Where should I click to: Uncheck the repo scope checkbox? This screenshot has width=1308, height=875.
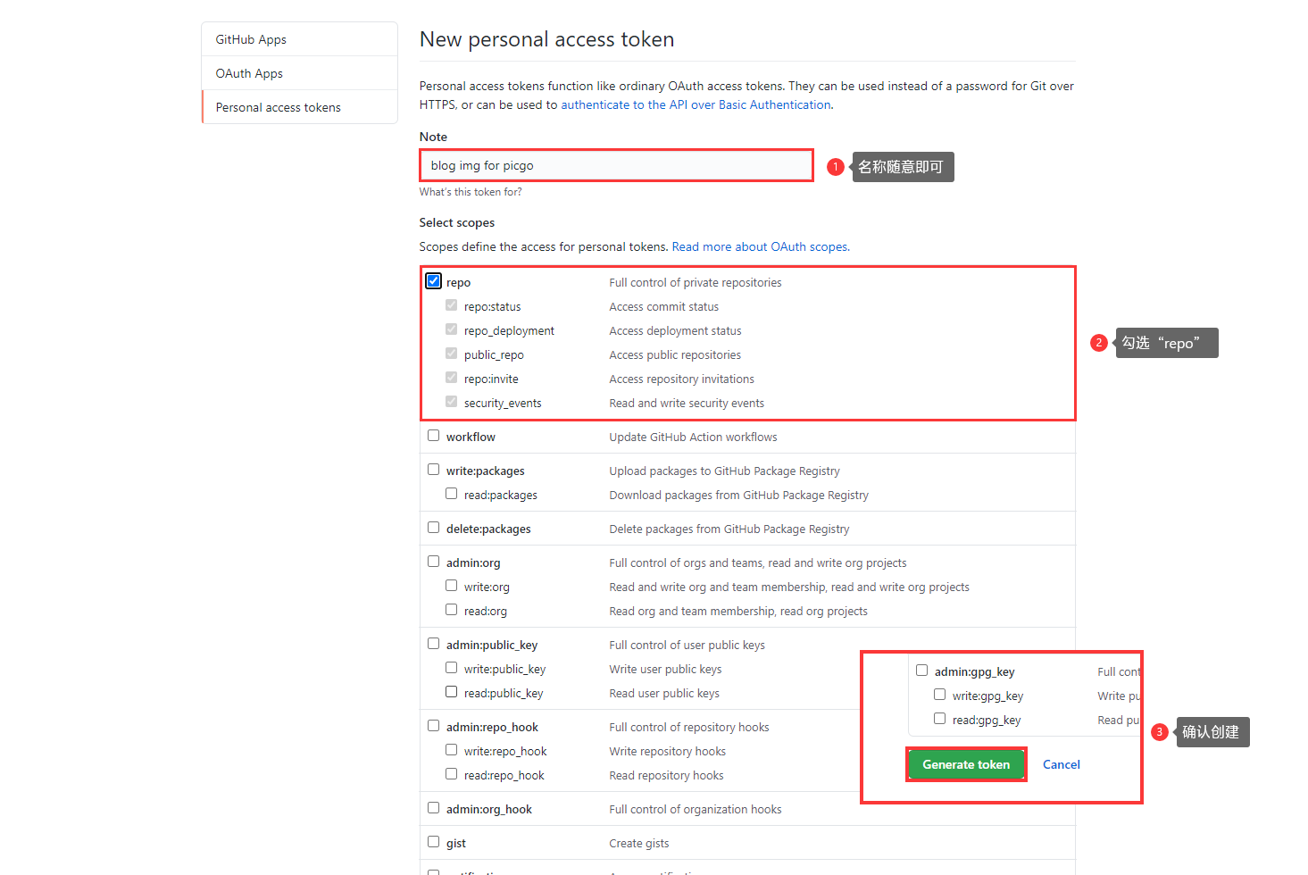434,281
